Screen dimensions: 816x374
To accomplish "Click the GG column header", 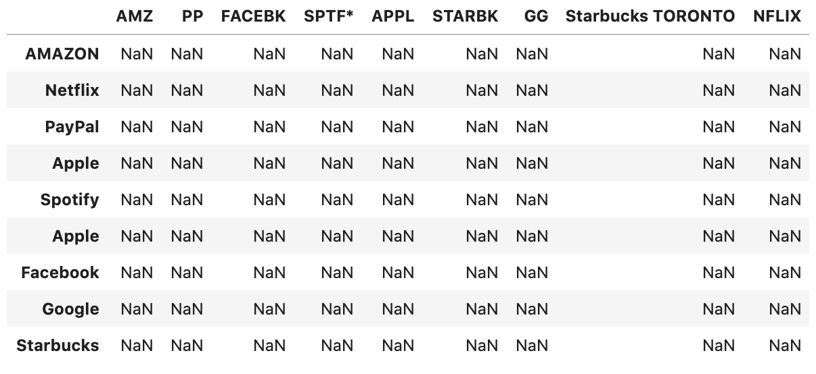I will (x=537, y=17).
